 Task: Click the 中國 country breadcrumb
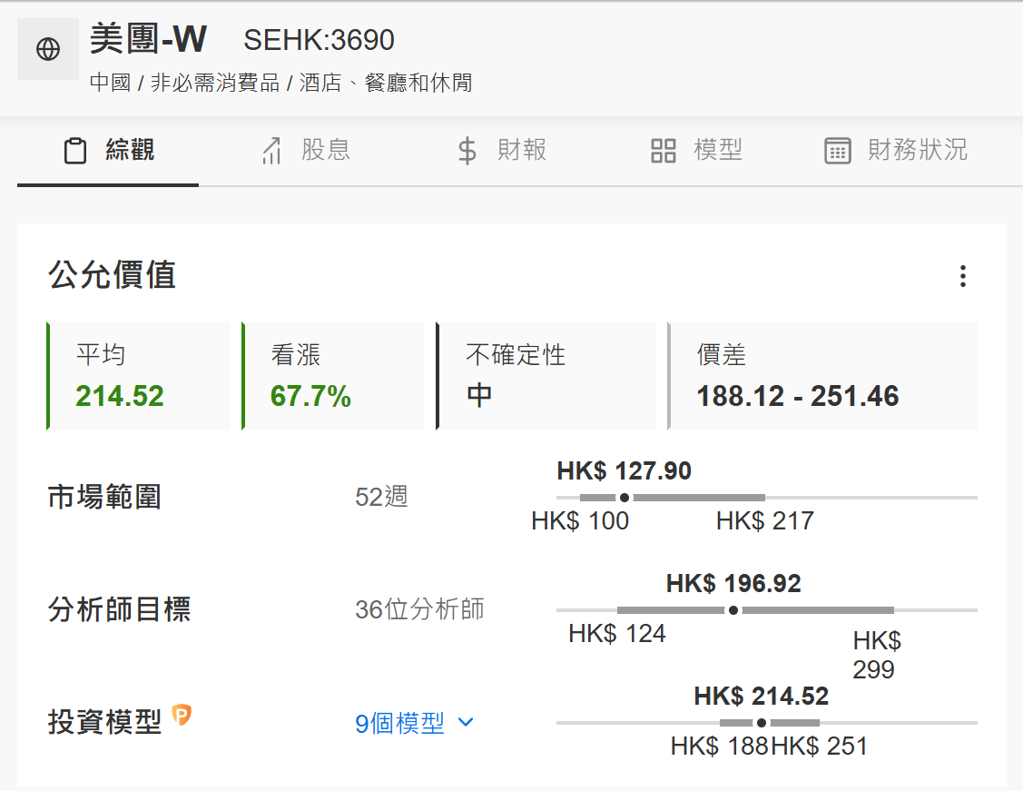tap(110, 83)
